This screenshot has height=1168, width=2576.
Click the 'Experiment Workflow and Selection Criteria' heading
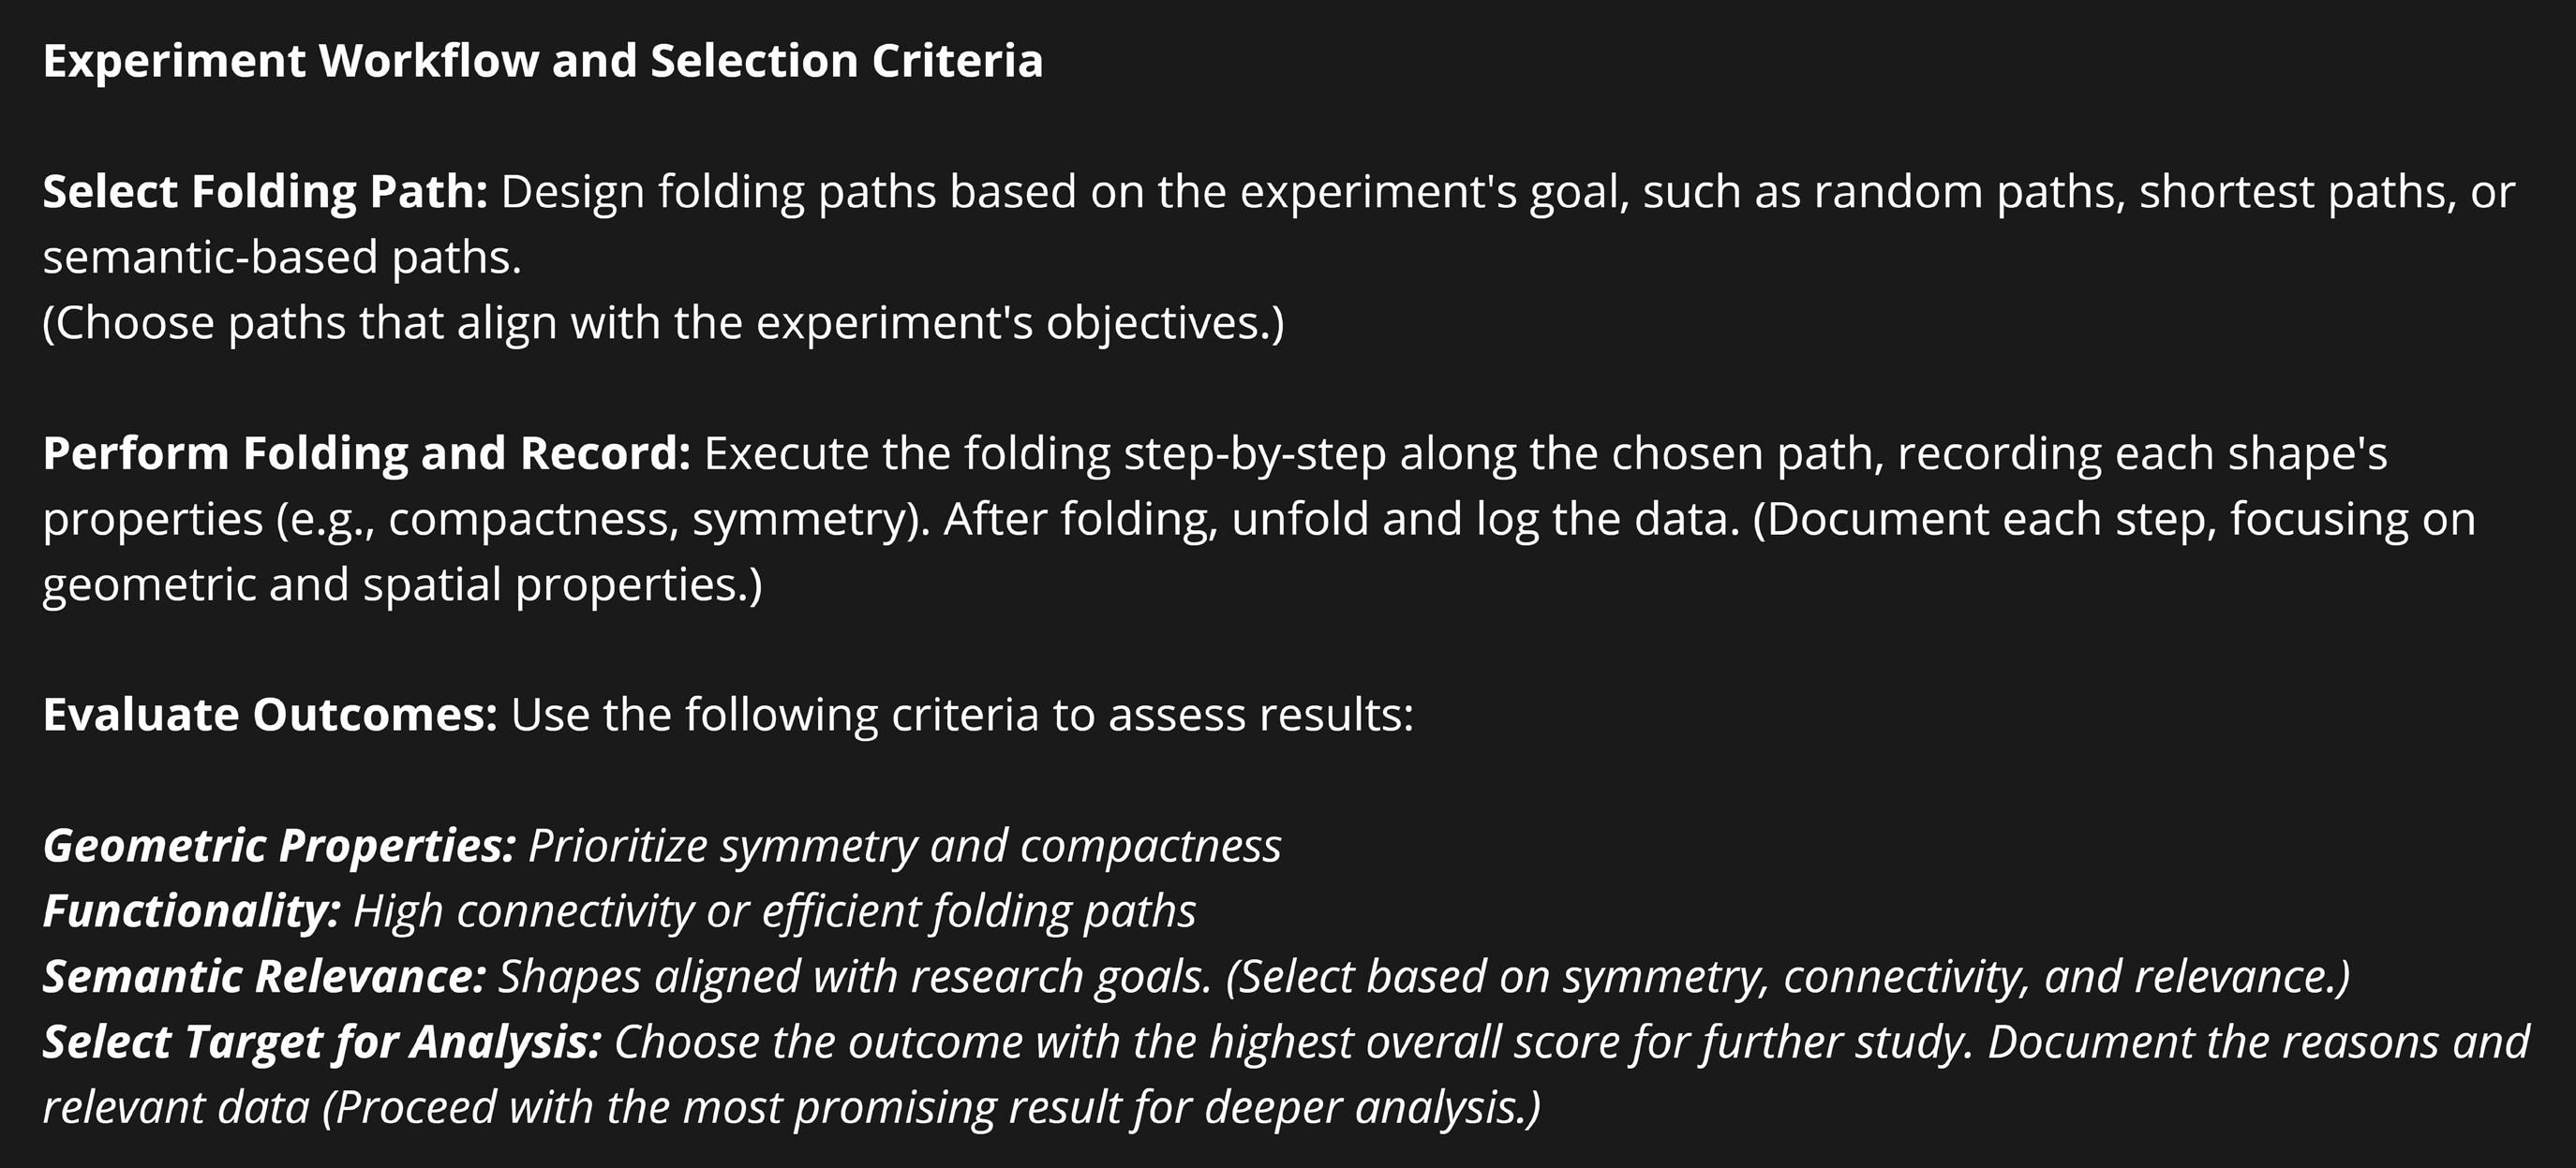[543, 61]
